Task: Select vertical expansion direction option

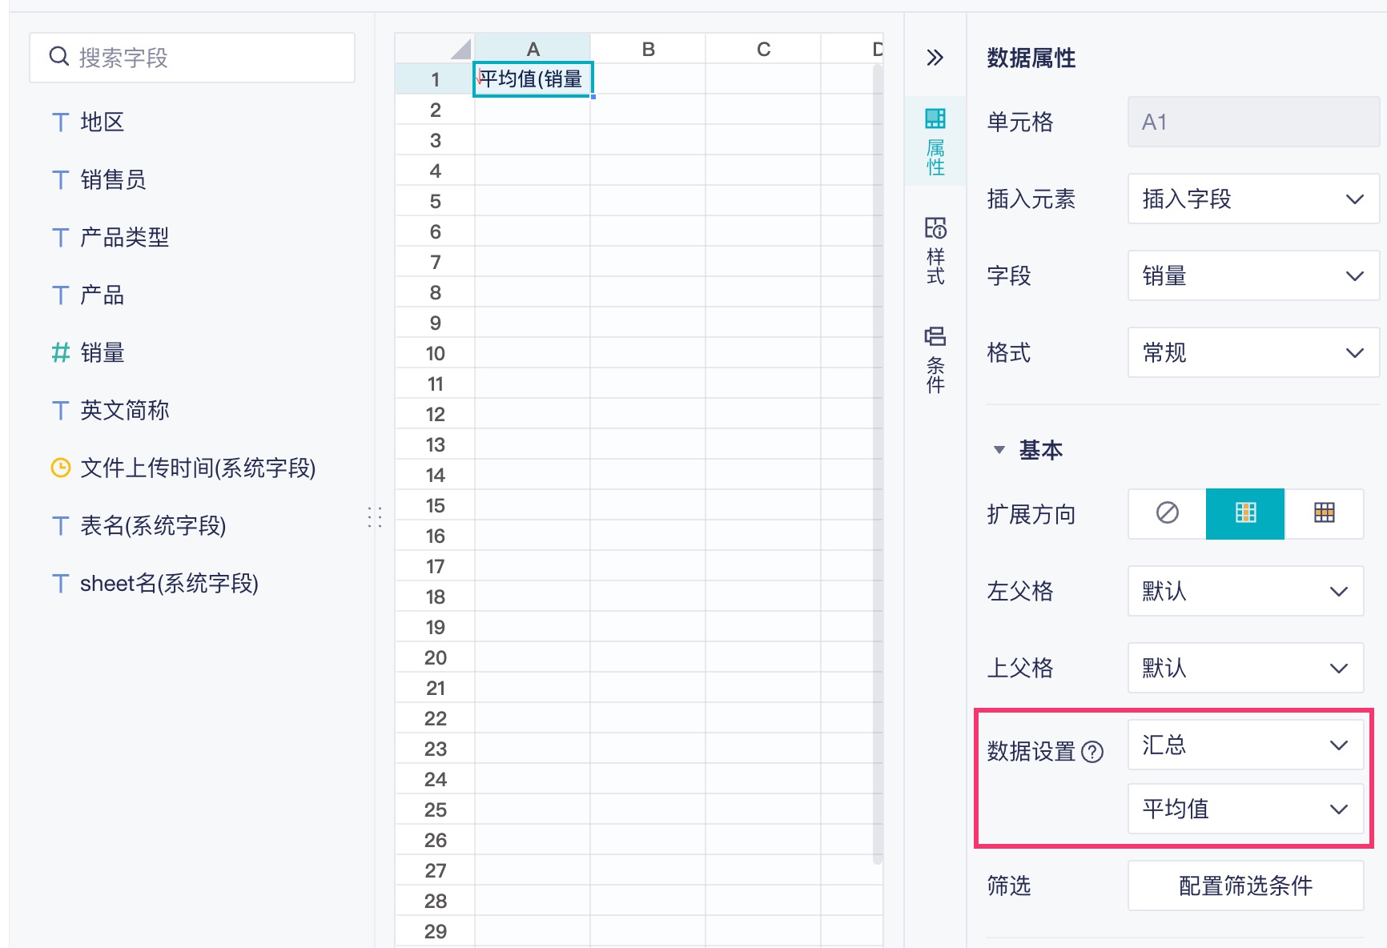Action: coord(1245,513)
